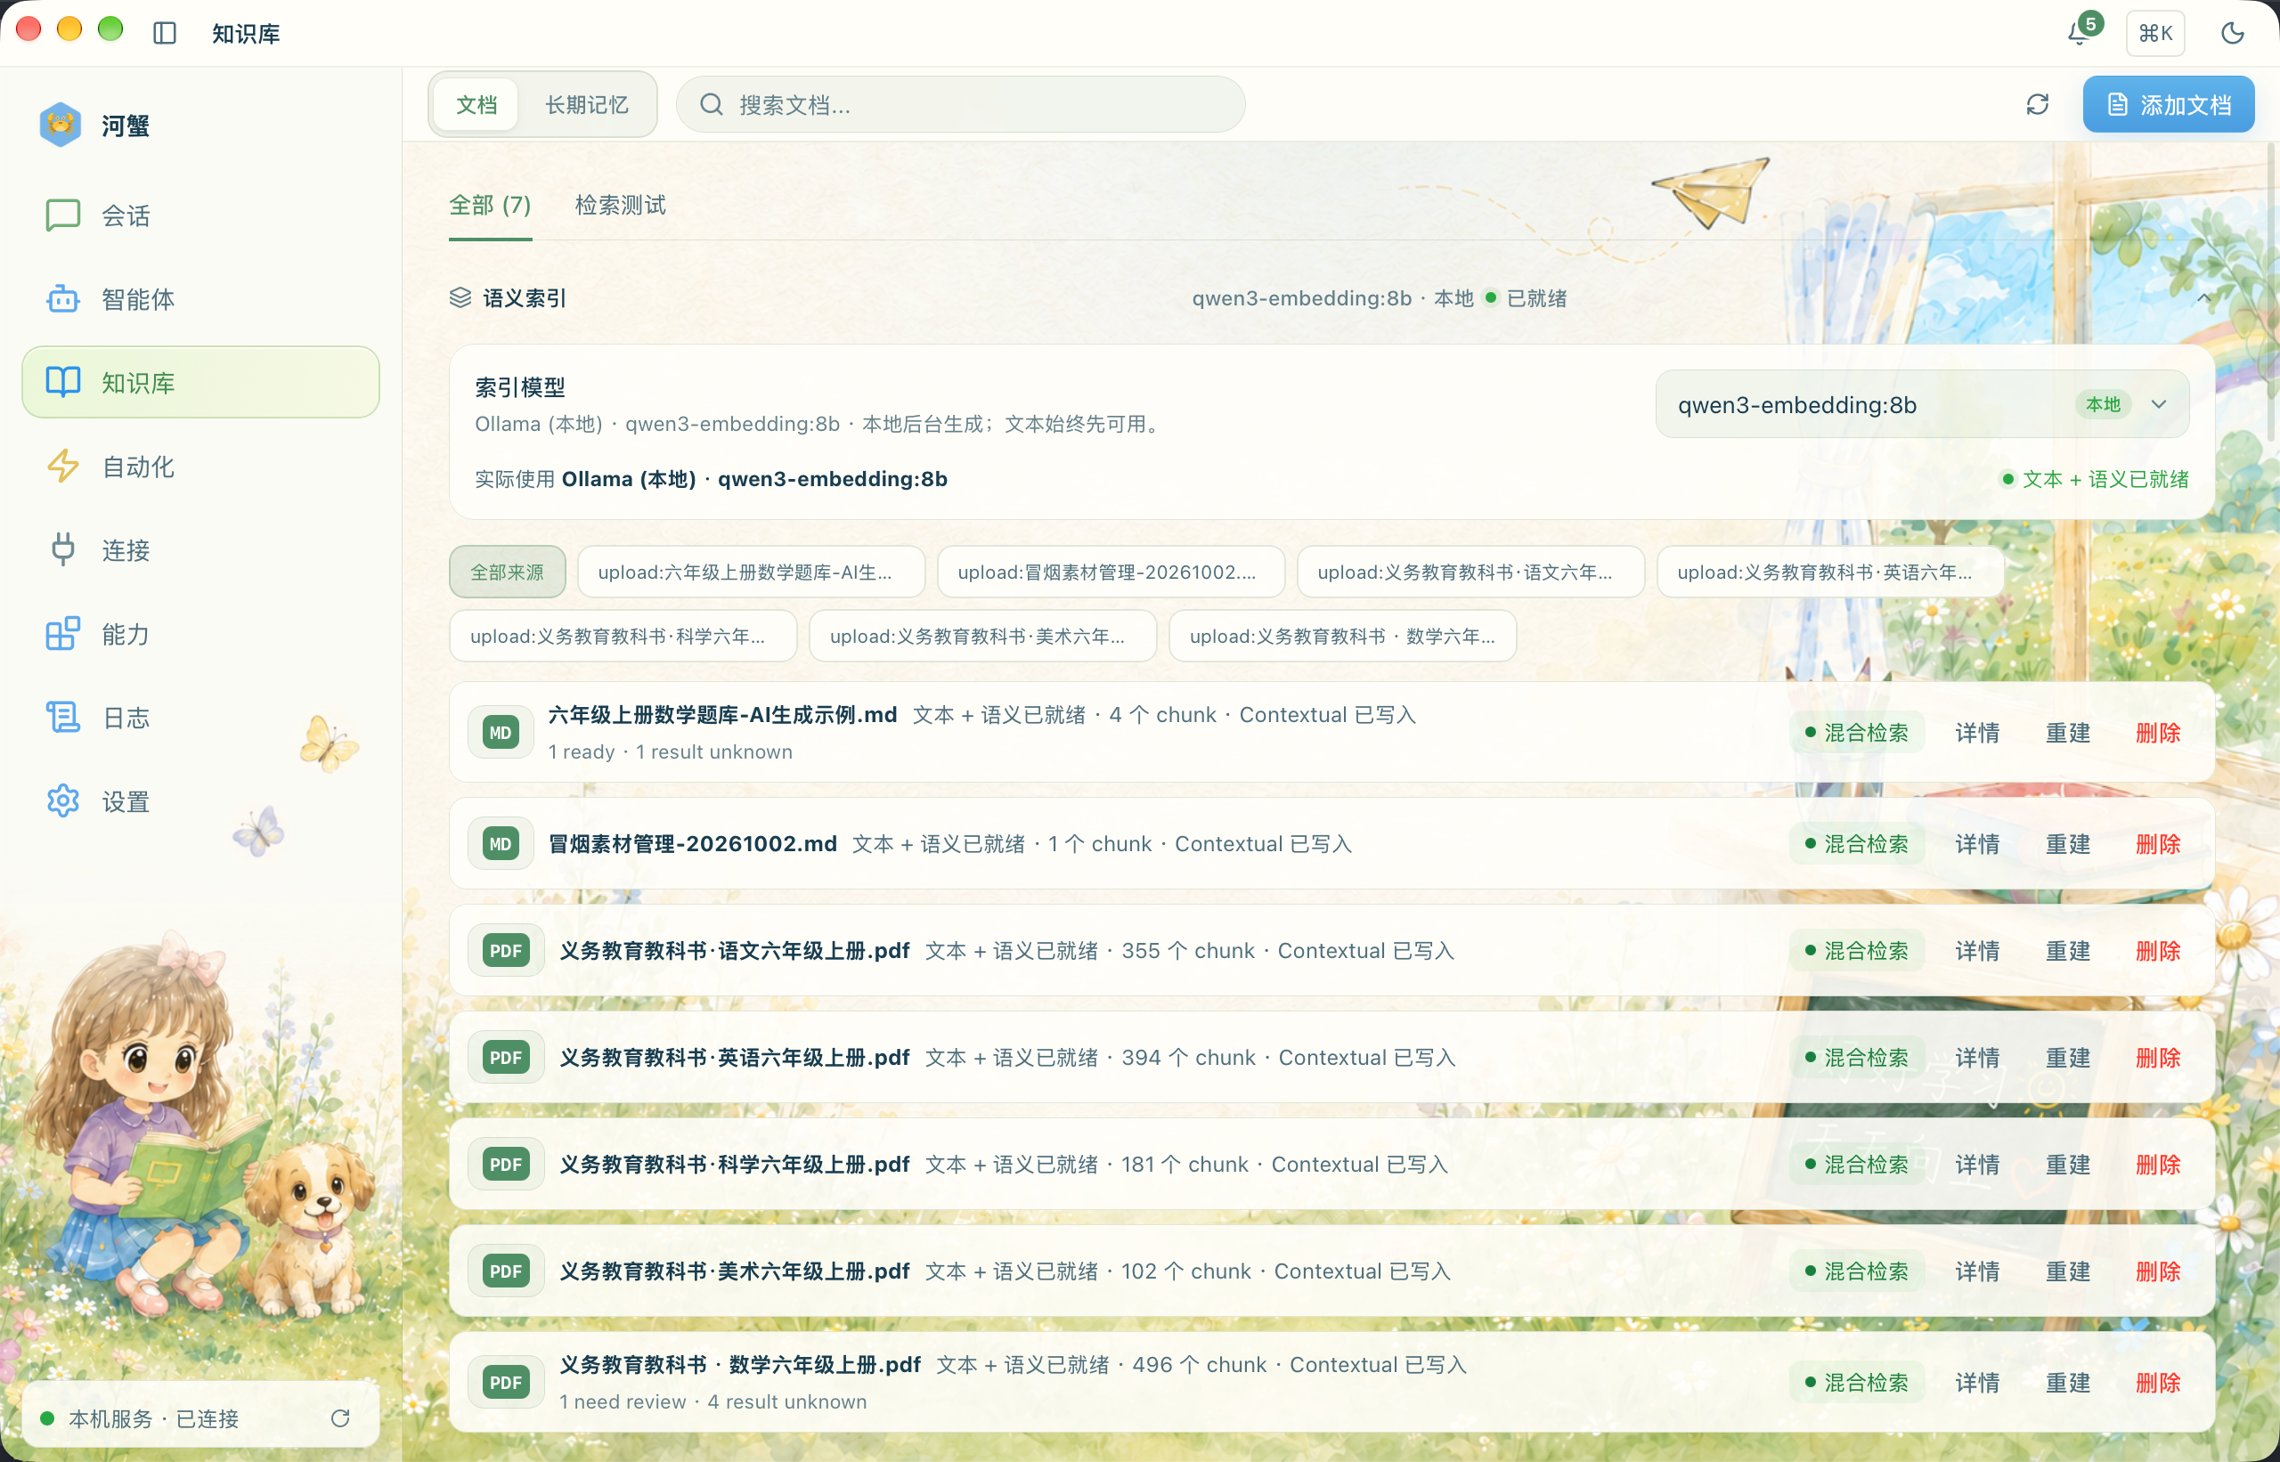
Task: Filter by upload:义务教育教科书·美术 source
Action: [983, 636]
